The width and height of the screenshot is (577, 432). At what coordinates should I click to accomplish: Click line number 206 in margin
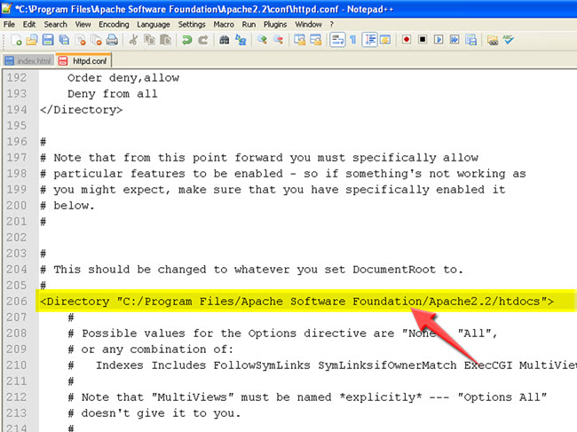pos(17,302)
